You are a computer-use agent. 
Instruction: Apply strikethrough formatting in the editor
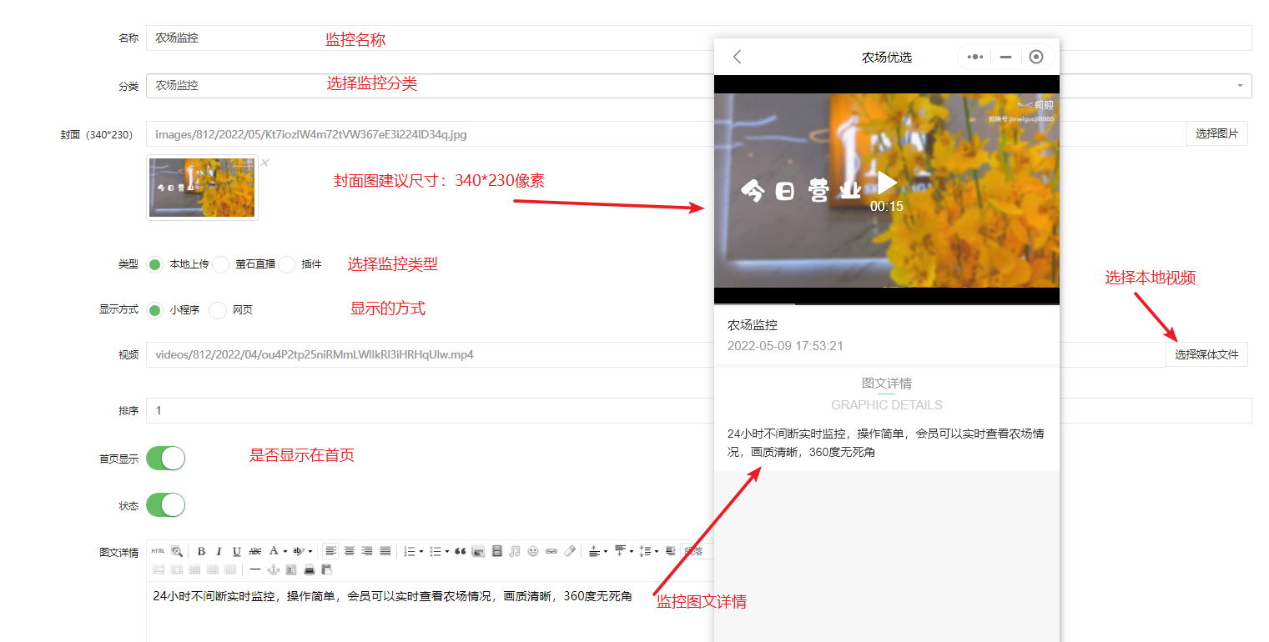coord(255,551)
